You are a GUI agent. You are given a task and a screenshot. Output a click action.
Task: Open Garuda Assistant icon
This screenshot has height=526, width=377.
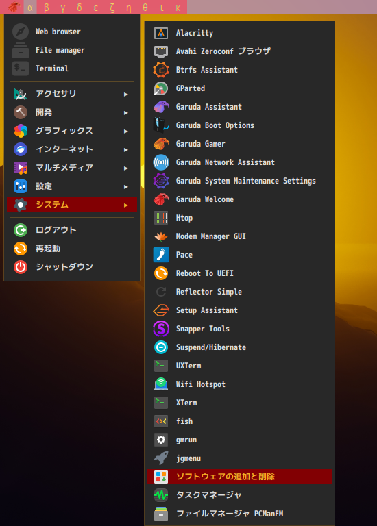(x=161, y=107)
